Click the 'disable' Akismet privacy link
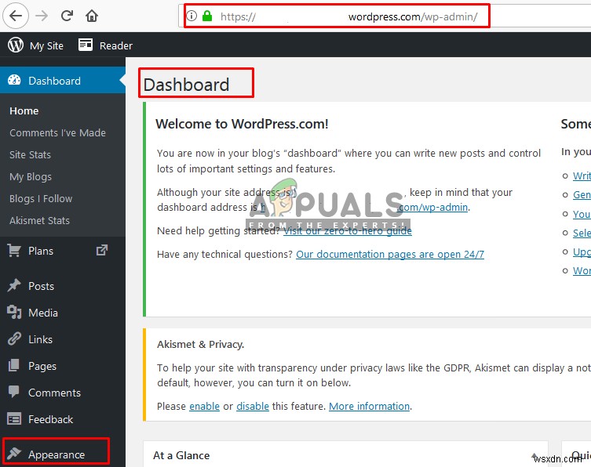This screenshot has height=467, width=591. 253,407
